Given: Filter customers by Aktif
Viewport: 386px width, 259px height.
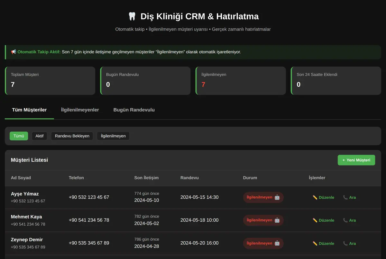Looking at the screenshot, I should tap(39, 136).
